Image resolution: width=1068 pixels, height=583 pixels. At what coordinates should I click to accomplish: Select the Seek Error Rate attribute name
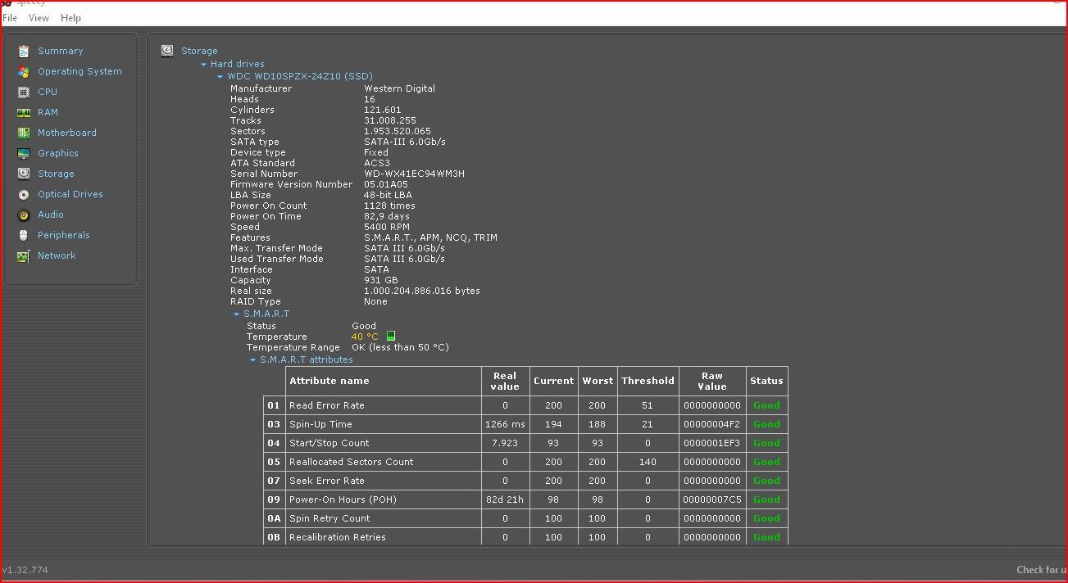coord(327,481)
